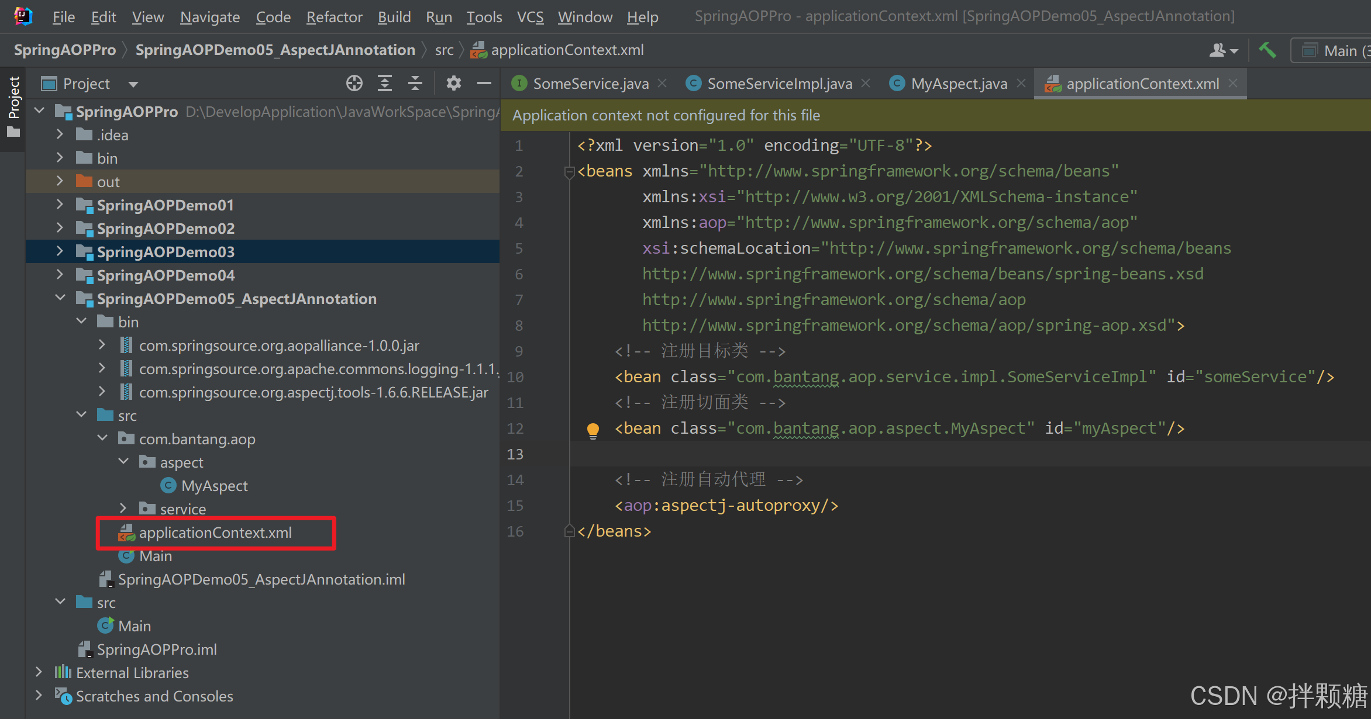Click the green Build hammer icon

[x=1267, y=50]
